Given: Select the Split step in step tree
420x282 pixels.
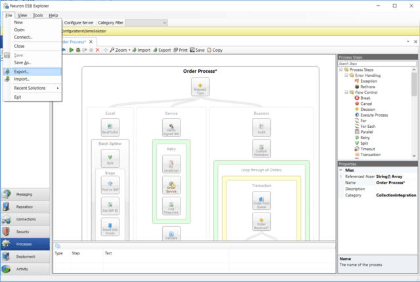Looking at the screenshot, I should (x=362, y=143).
